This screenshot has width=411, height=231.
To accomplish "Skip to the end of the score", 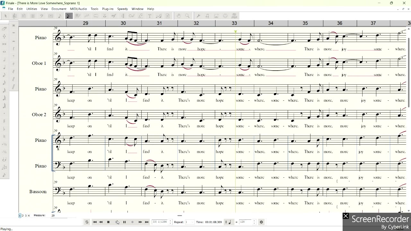I will click(147, 222).
